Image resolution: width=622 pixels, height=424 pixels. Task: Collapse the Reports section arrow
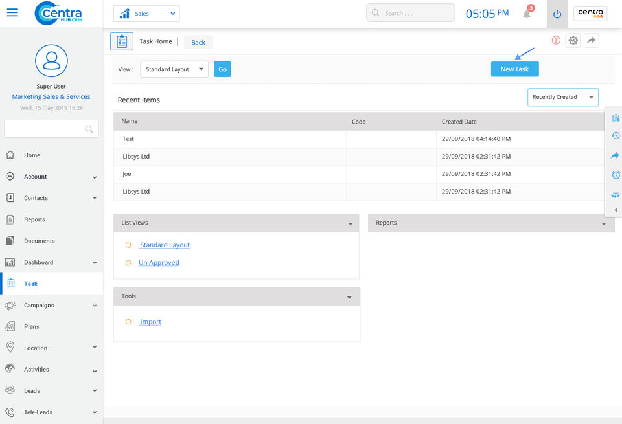[x=603, y=224]
